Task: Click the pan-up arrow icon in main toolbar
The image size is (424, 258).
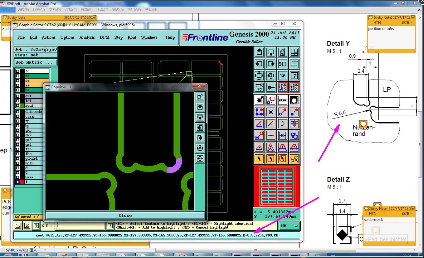Action: (259, 52)
